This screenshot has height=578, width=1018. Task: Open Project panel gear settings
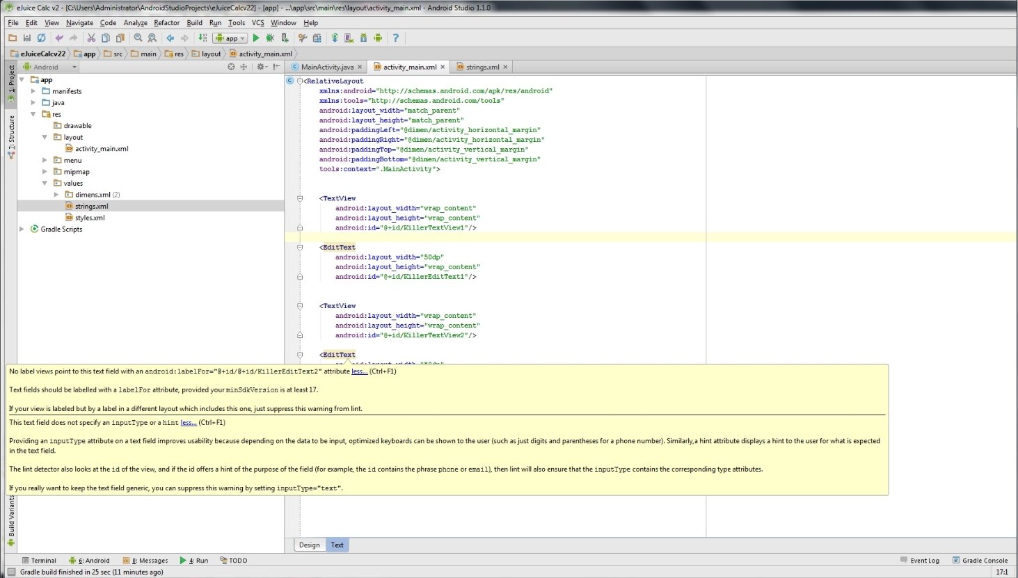261,67
